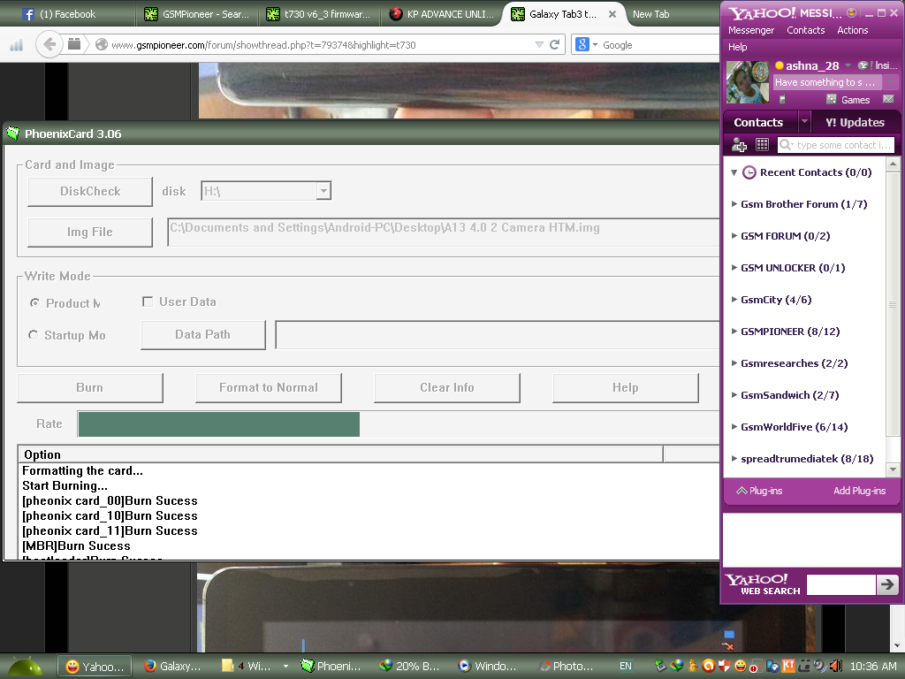The width and height of the screenshot is (905, 679).
Task: Select the Product Mode radio button
Action: pos(34,303)
